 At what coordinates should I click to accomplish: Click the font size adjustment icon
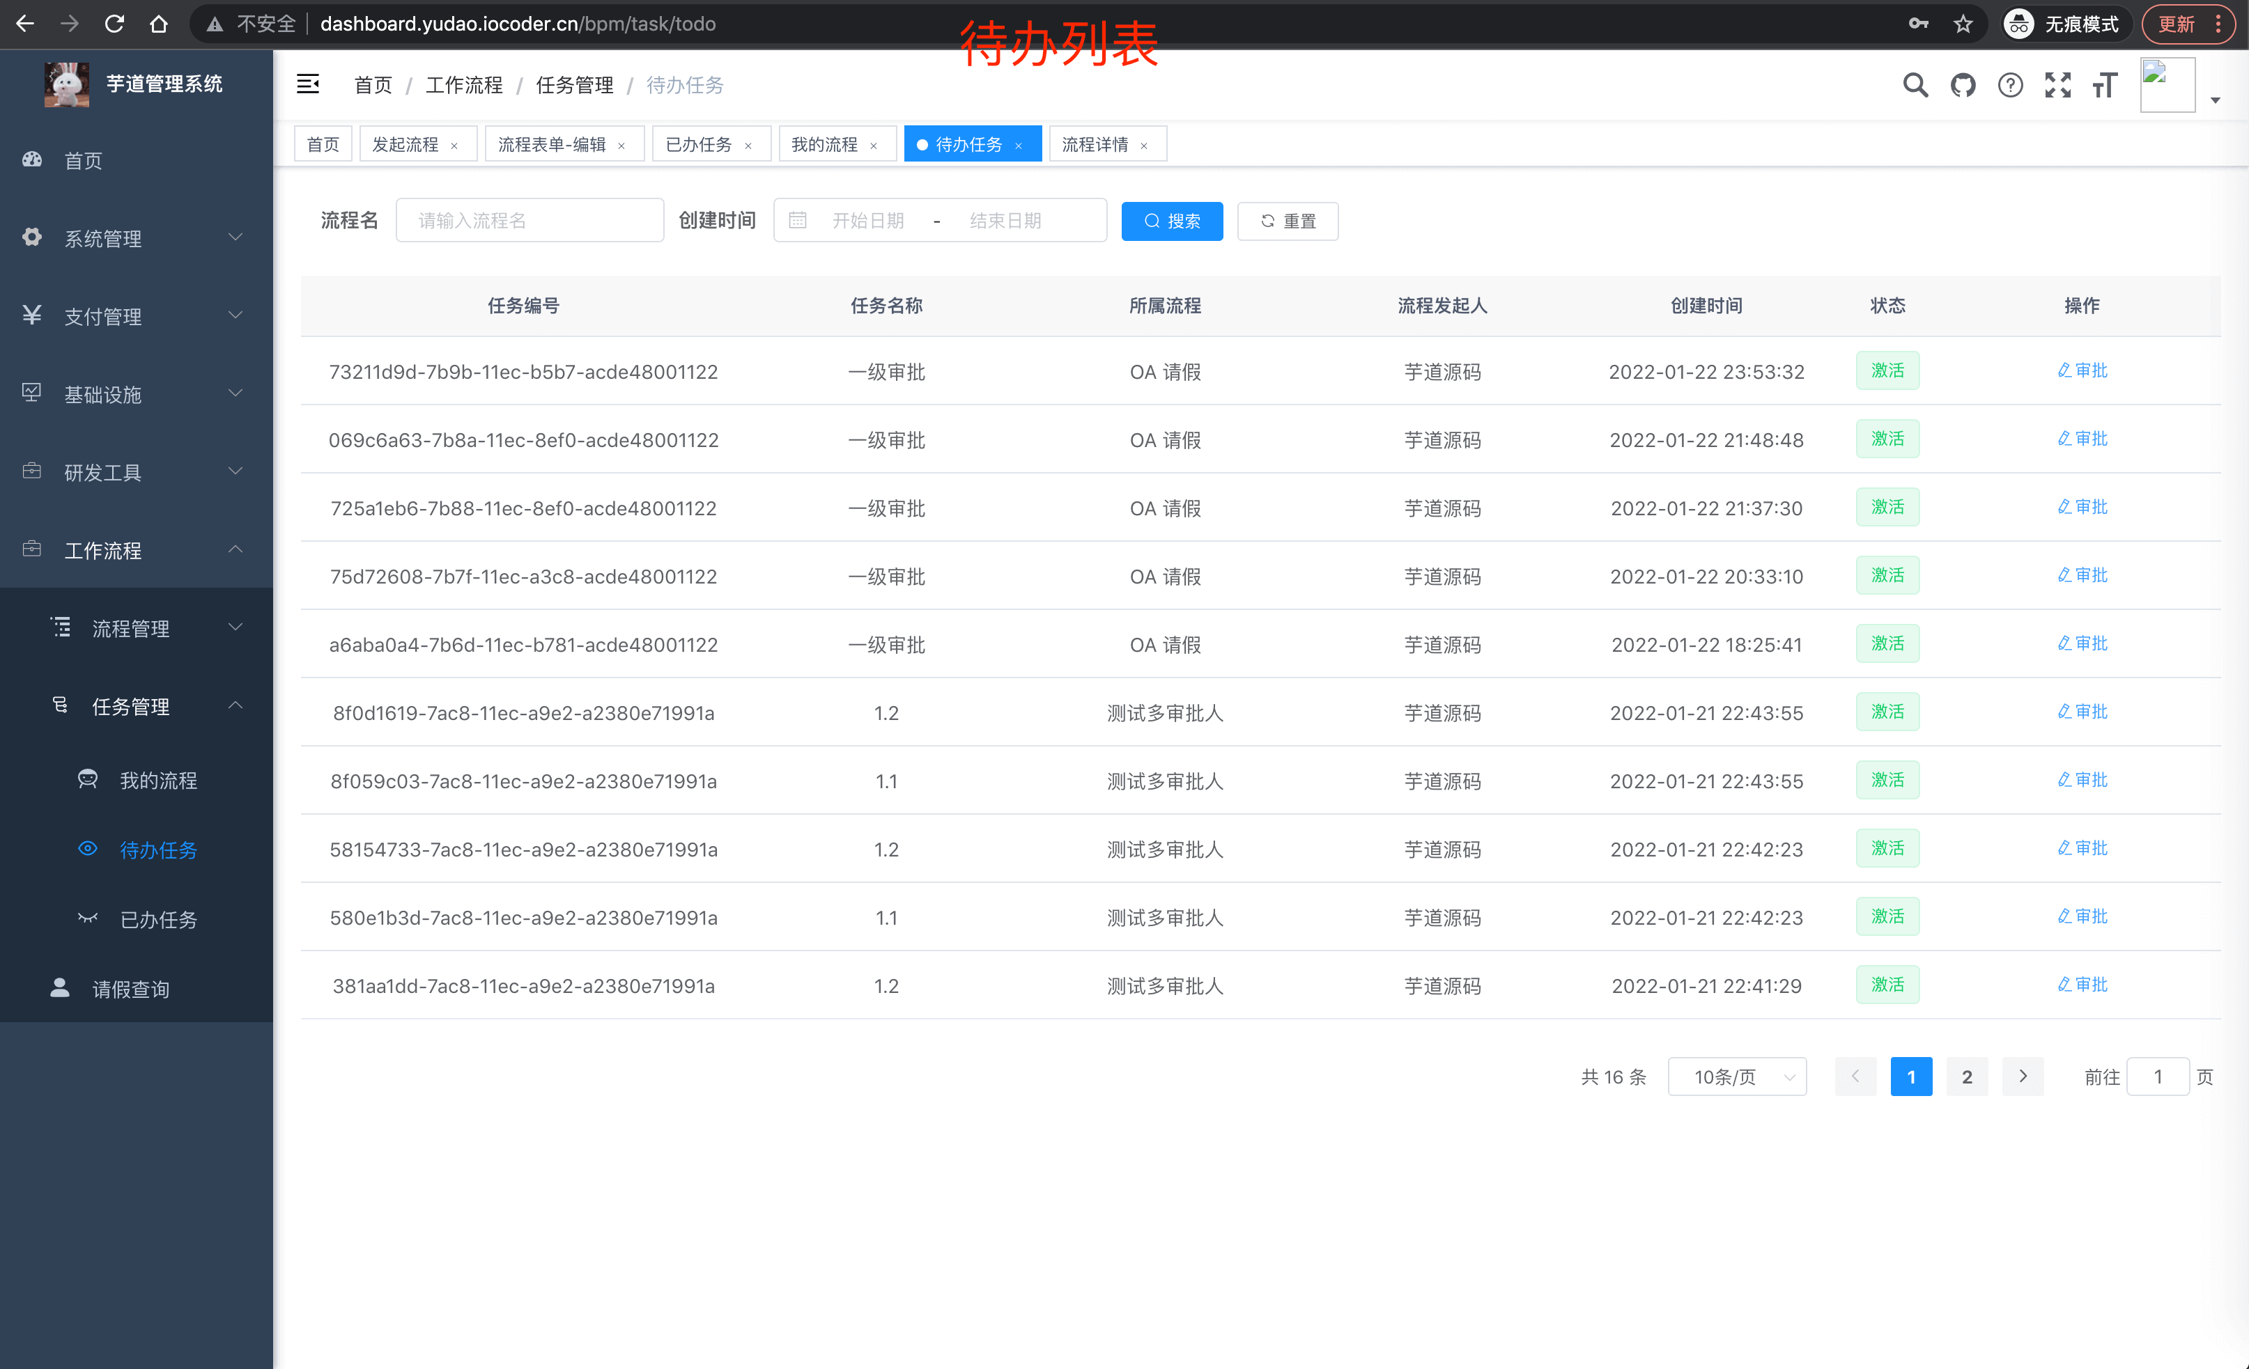(x=2105, y=85)
